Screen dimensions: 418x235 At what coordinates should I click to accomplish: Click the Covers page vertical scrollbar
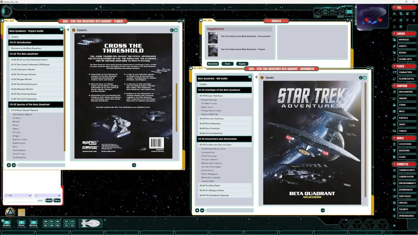[x=177, y=107]
